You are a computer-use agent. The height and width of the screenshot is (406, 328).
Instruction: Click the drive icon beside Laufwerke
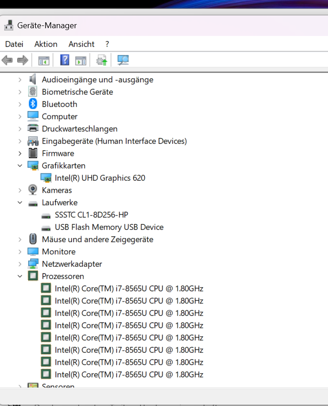point(33,204)
